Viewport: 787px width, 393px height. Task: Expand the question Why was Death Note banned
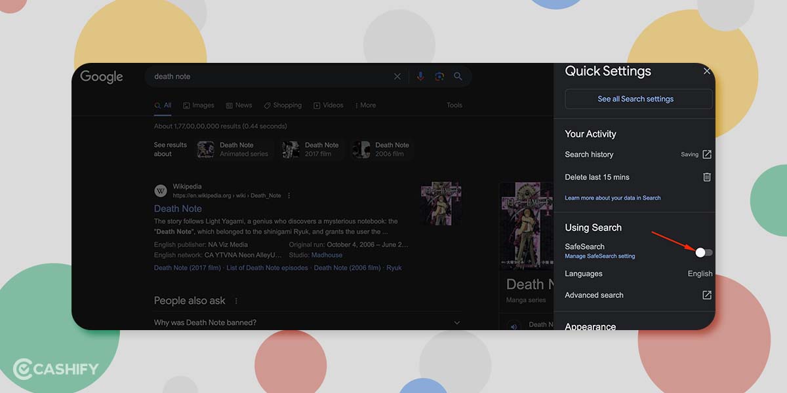pos(457,322)
